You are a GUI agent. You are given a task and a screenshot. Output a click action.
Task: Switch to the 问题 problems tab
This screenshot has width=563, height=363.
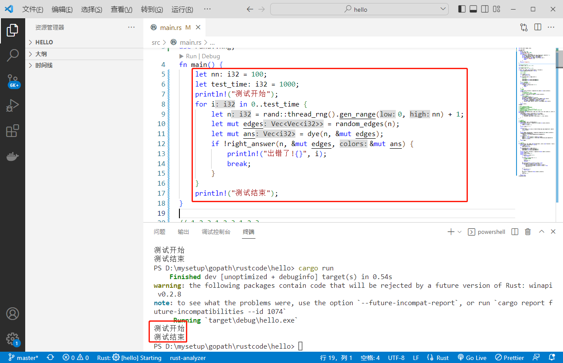(x=159, y=232)
